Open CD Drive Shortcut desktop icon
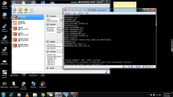 pos(5,51)
